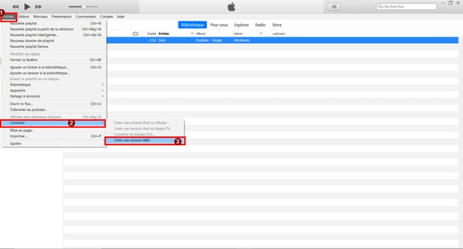
Task: Open the list view icon button
Action: click(x=334, y=7)
